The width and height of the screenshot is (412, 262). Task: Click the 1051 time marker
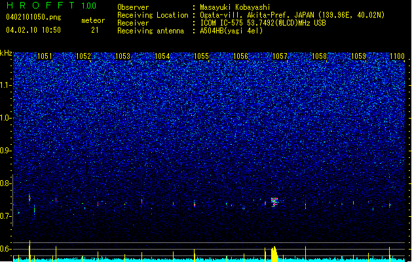[x=45, y=56]
